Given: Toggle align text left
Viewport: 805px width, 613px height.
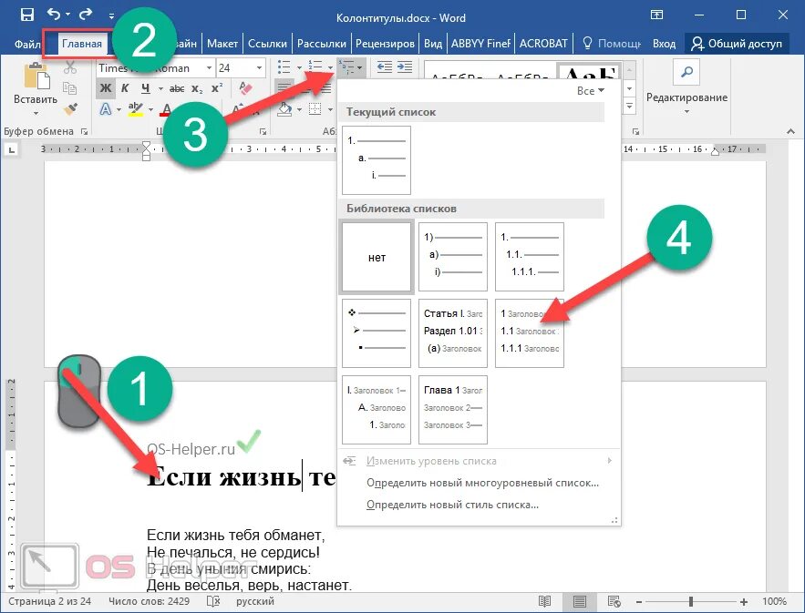Looking at the screenshot, I should tap(283, 88).
